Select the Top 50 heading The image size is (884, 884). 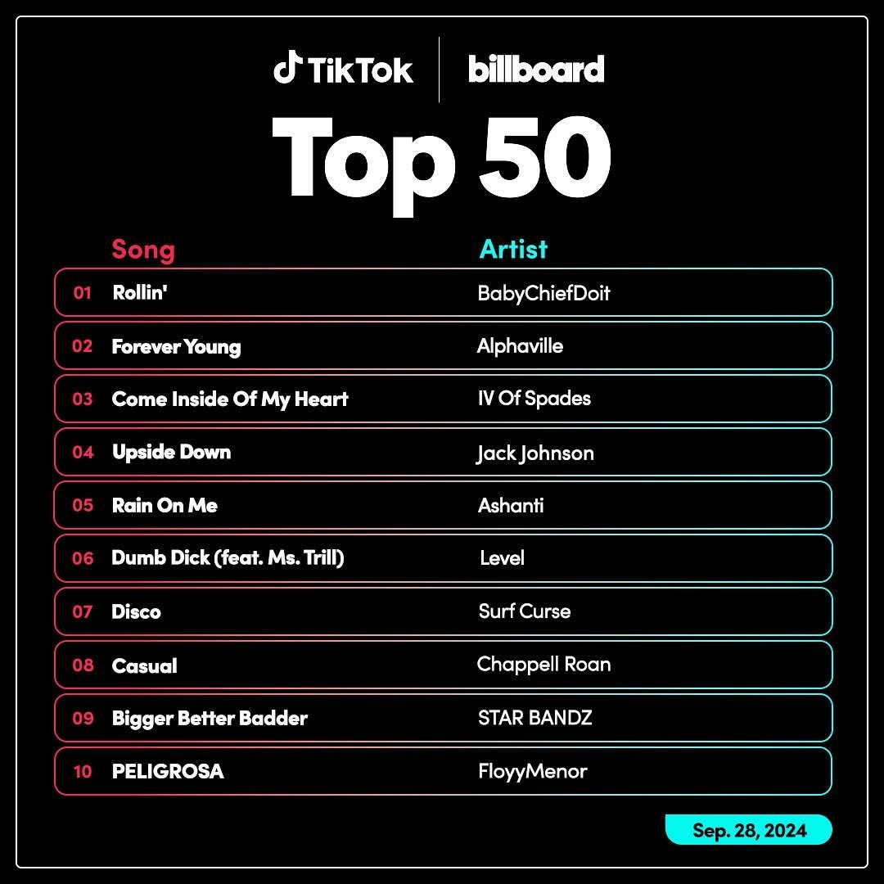[x=441, y=165]
